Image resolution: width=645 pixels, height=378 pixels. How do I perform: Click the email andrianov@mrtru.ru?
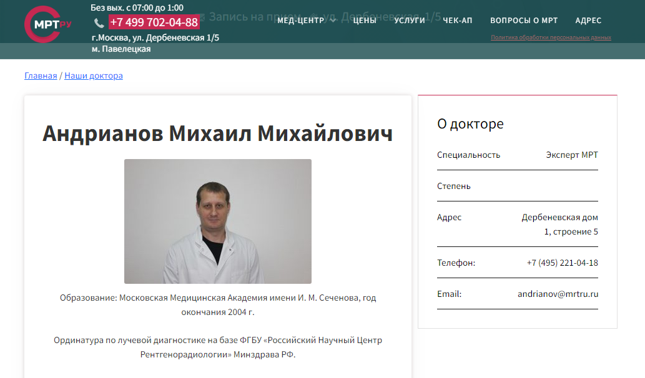click(558, 294)
